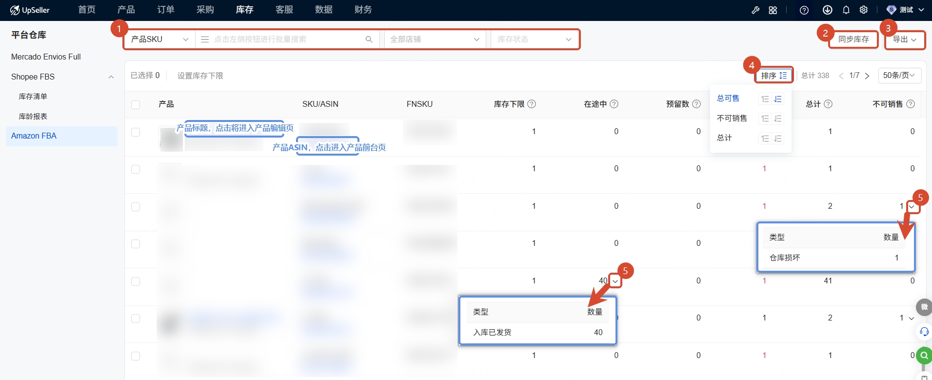Viewport: 932px width, 380px height.
Task: Sort 总计 descending in sort menu
Action: (x=778, y=139)
